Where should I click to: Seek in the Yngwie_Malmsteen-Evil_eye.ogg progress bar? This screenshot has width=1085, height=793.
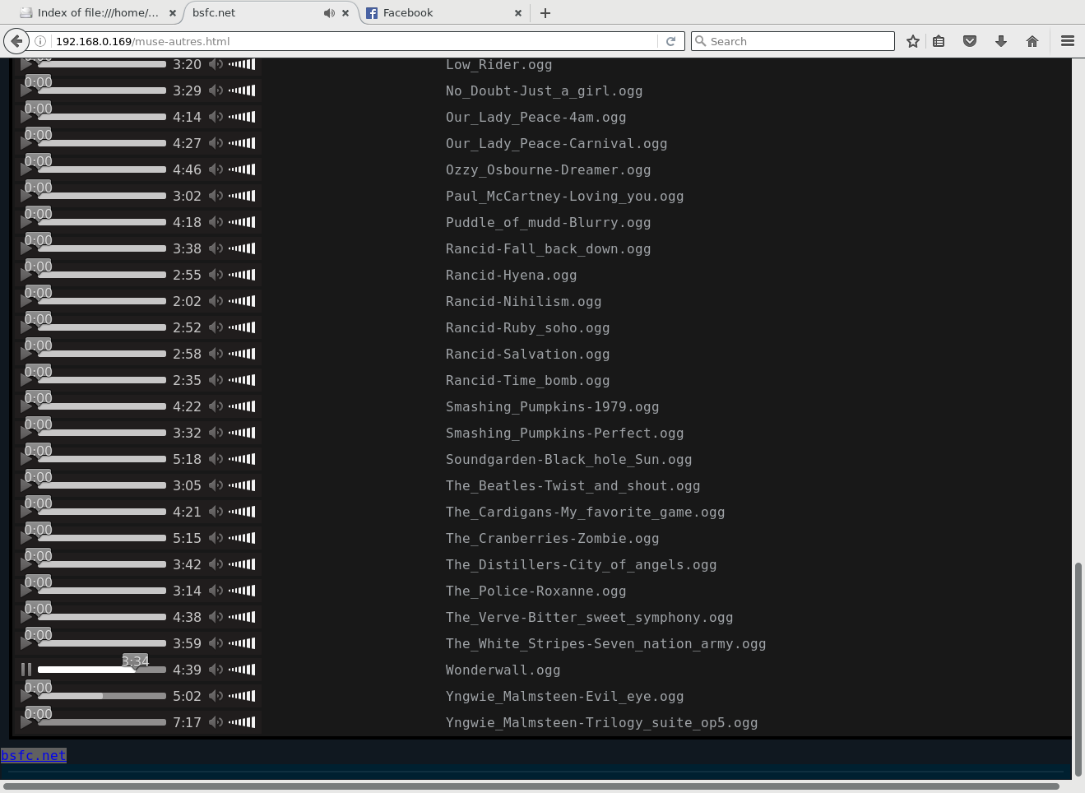click(102, 696)
